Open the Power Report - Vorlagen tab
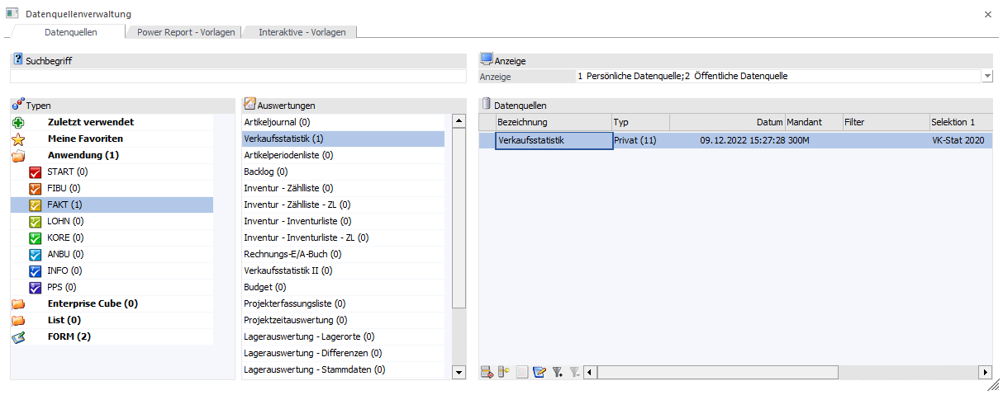 [186, 32]
